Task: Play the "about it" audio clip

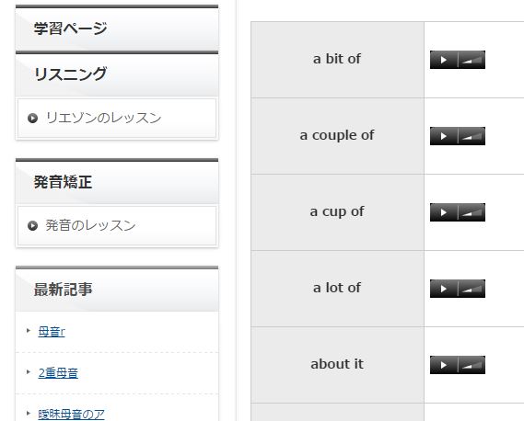Action: click(x=444, y=365)
